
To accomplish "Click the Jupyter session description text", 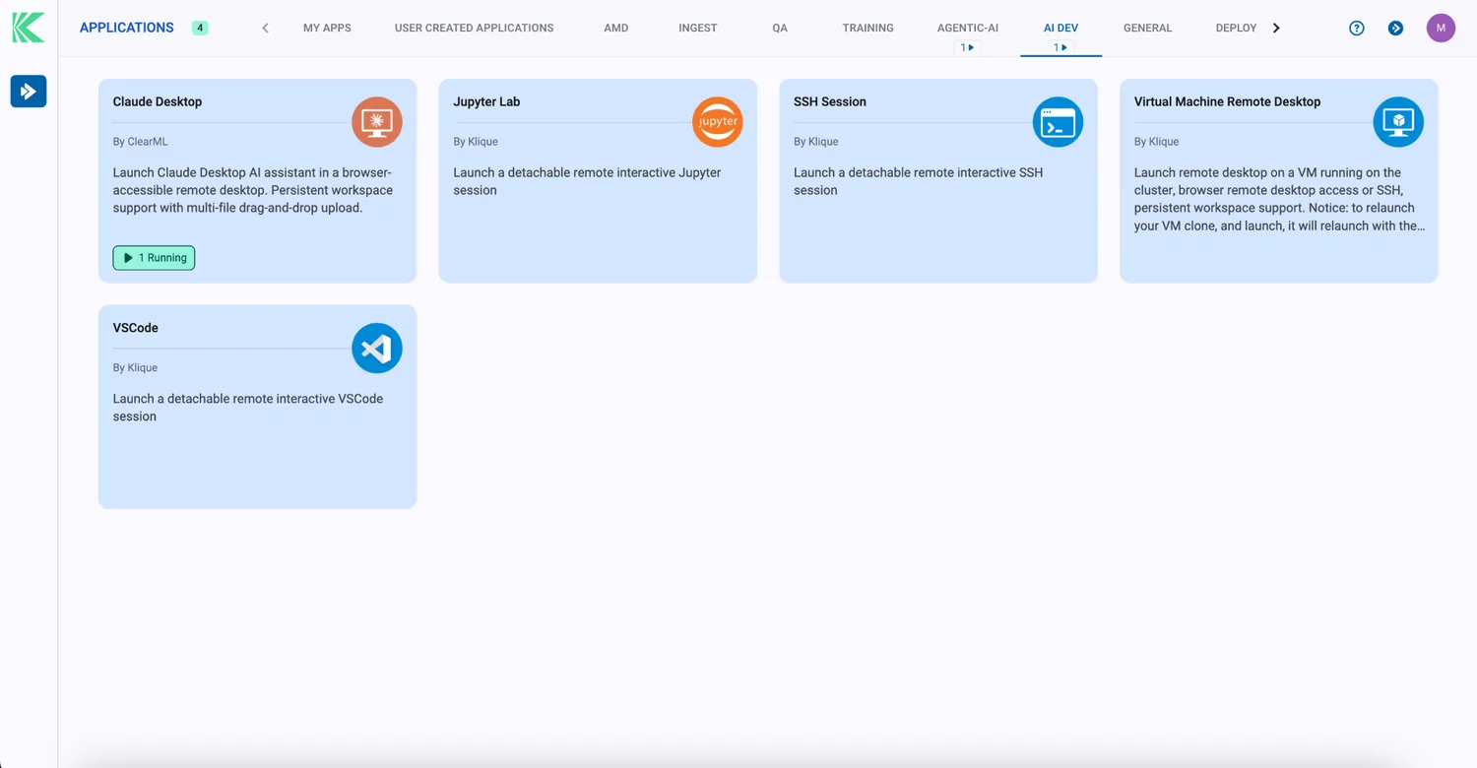I will click(587, 181).
